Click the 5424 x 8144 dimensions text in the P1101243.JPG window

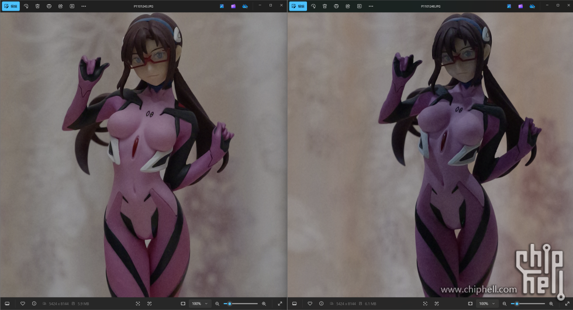(x=58, y=304)
